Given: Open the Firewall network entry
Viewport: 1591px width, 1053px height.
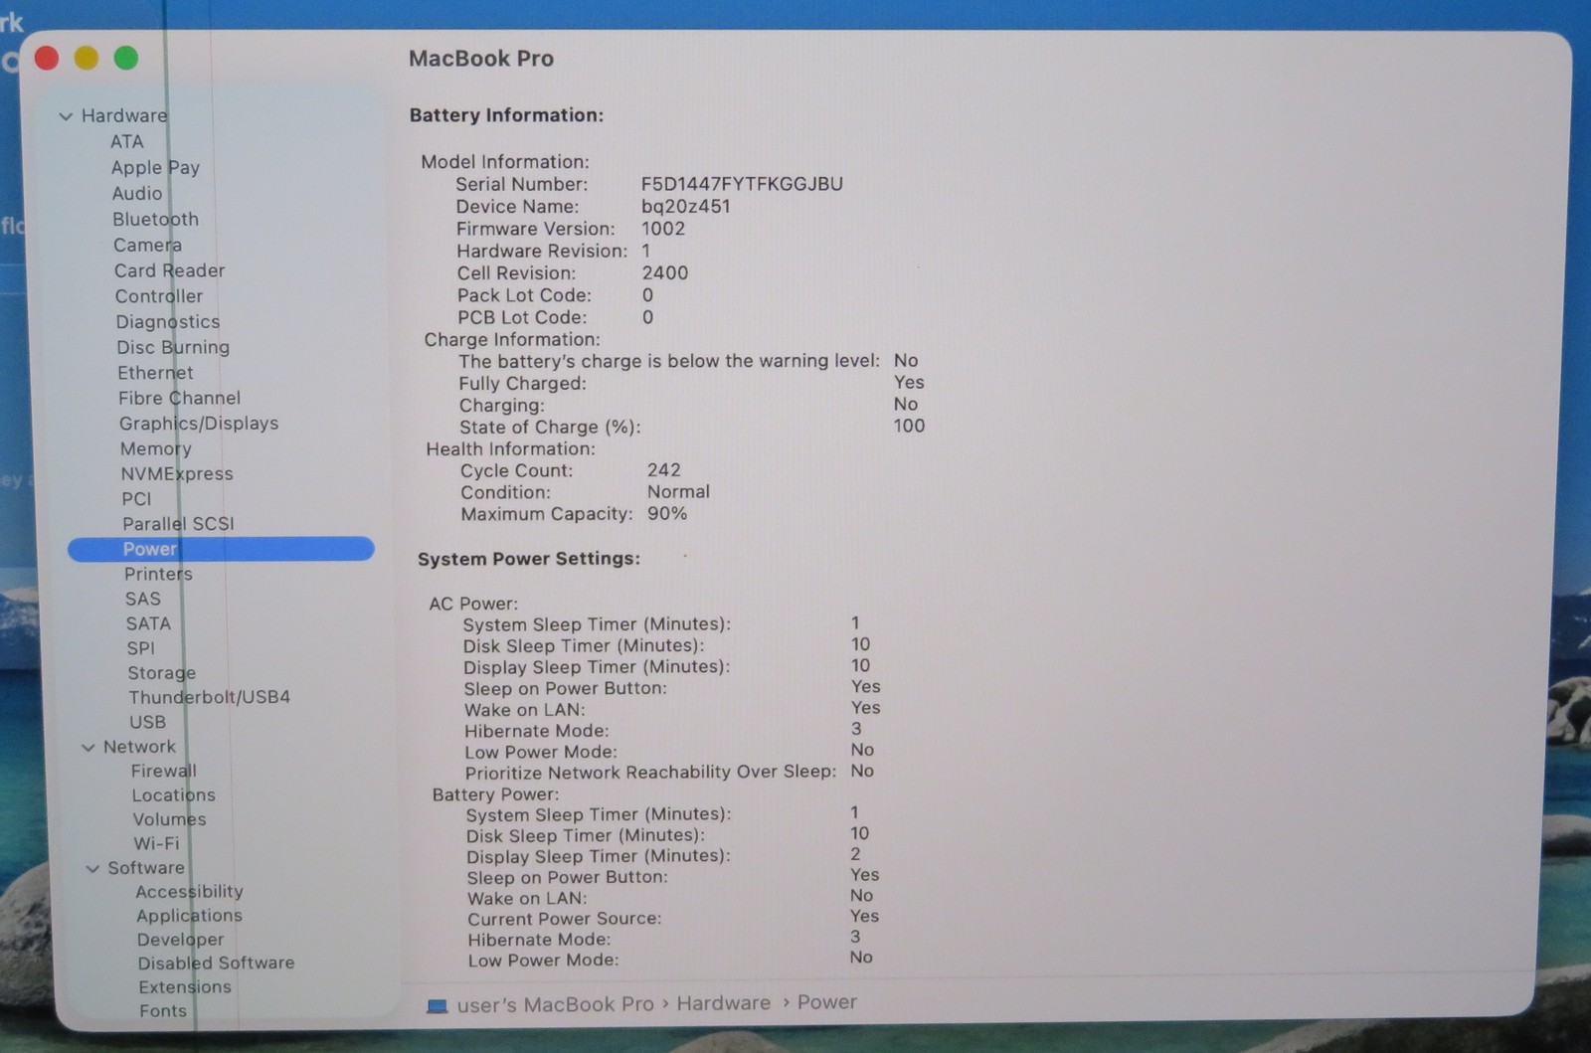Looking at the screenshot, I should pos(163,771).
